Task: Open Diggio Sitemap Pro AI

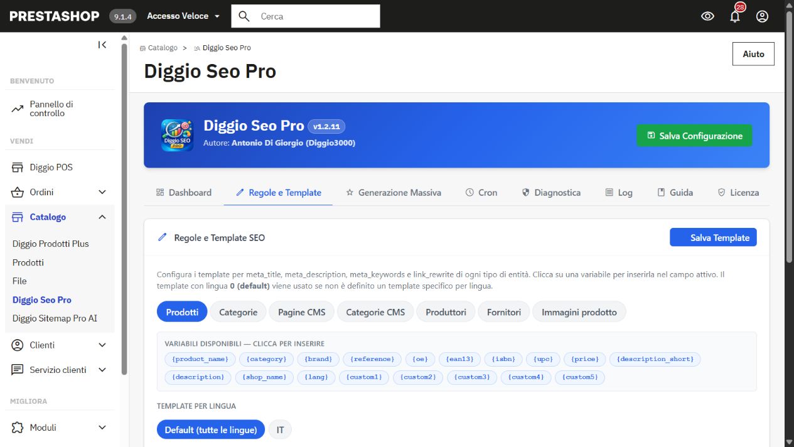Action: tap(55, 318)
